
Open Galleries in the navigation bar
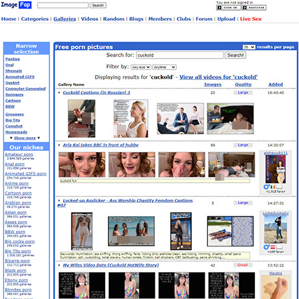point(64,19)
